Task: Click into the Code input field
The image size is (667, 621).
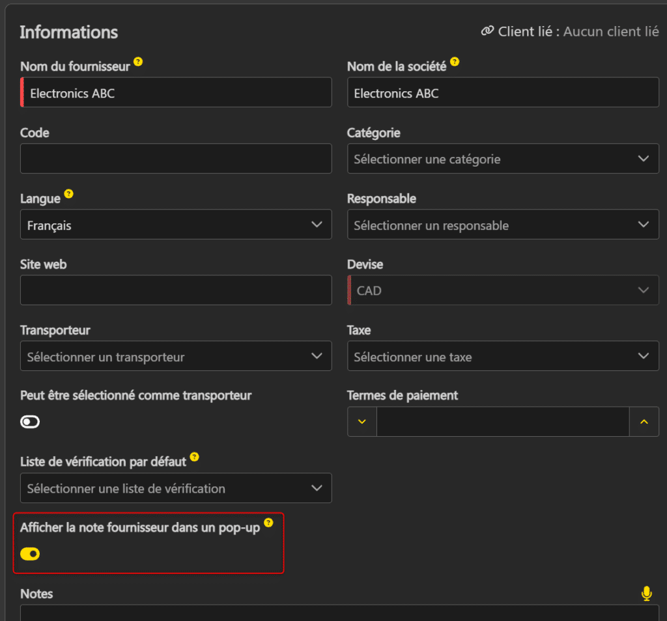Action: coord(176,159)
